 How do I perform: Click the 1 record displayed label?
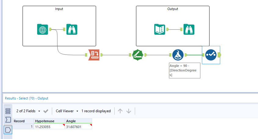point(96,111)
